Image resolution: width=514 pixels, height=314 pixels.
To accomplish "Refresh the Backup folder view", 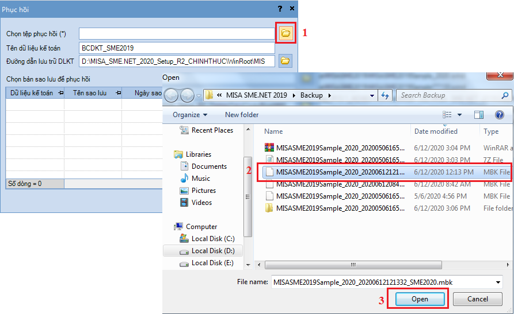I will point(385,95).
